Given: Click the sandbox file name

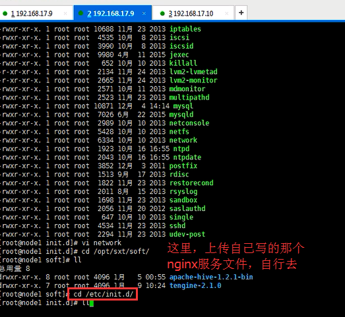Looking at the screenshot, I should (x=183, y=200).
